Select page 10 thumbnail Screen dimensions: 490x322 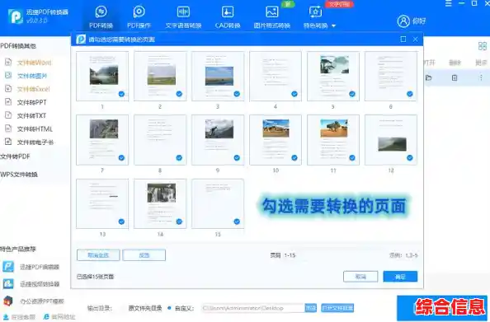tap(276, 140)
